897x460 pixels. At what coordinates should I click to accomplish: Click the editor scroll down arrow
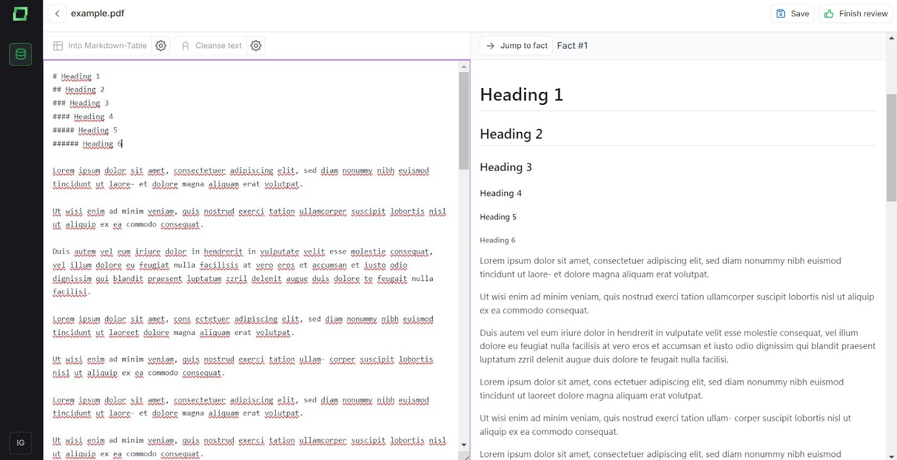(x=464, y=445)
